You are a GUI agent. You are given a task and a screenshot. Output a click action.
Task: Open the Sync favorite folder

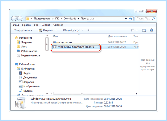click(x=24, y=47)
